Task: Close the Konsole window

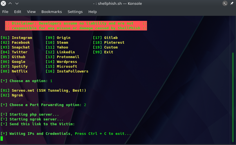Action: coord(3,3)
